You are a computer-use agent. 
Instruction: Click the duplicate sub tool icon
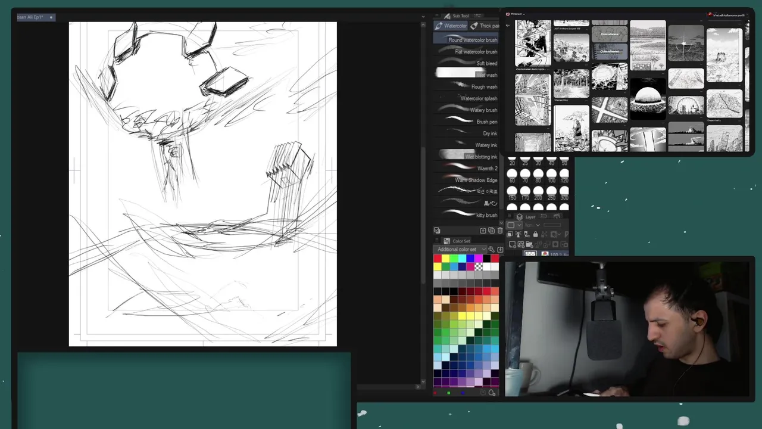tap(492, 231)
